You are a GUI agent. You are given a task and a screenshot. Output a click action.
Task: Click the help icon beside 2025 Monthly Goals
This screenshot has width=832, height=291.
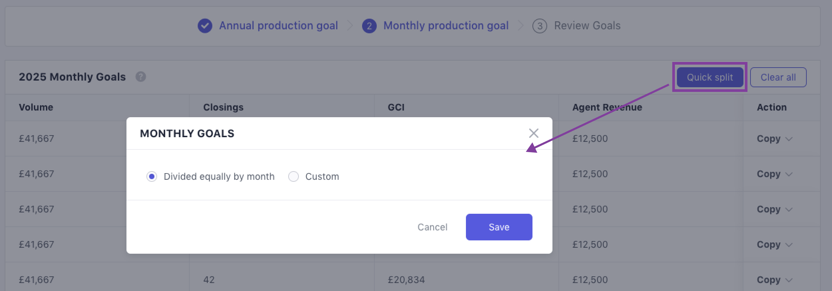pos(141,77)
